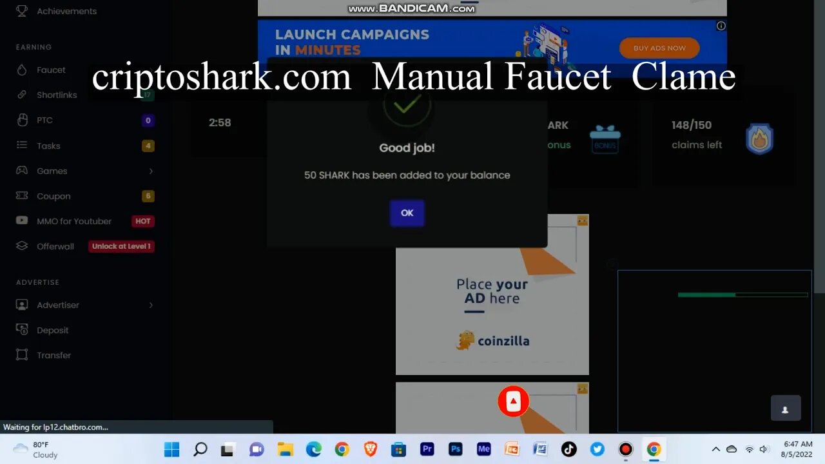
Task: Click the Unlock at Level 1 badge
Action: click(121, 246)
